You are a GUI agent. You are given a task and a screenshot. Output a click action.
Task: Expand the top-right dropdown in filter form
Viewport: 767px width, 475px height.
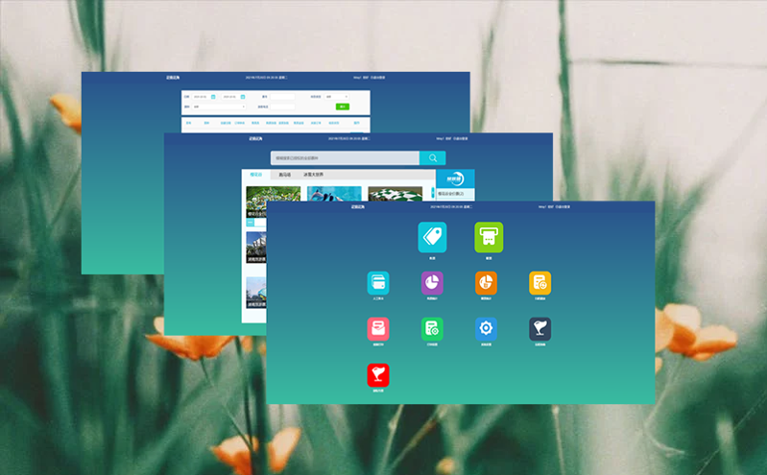tap(338, 96)
